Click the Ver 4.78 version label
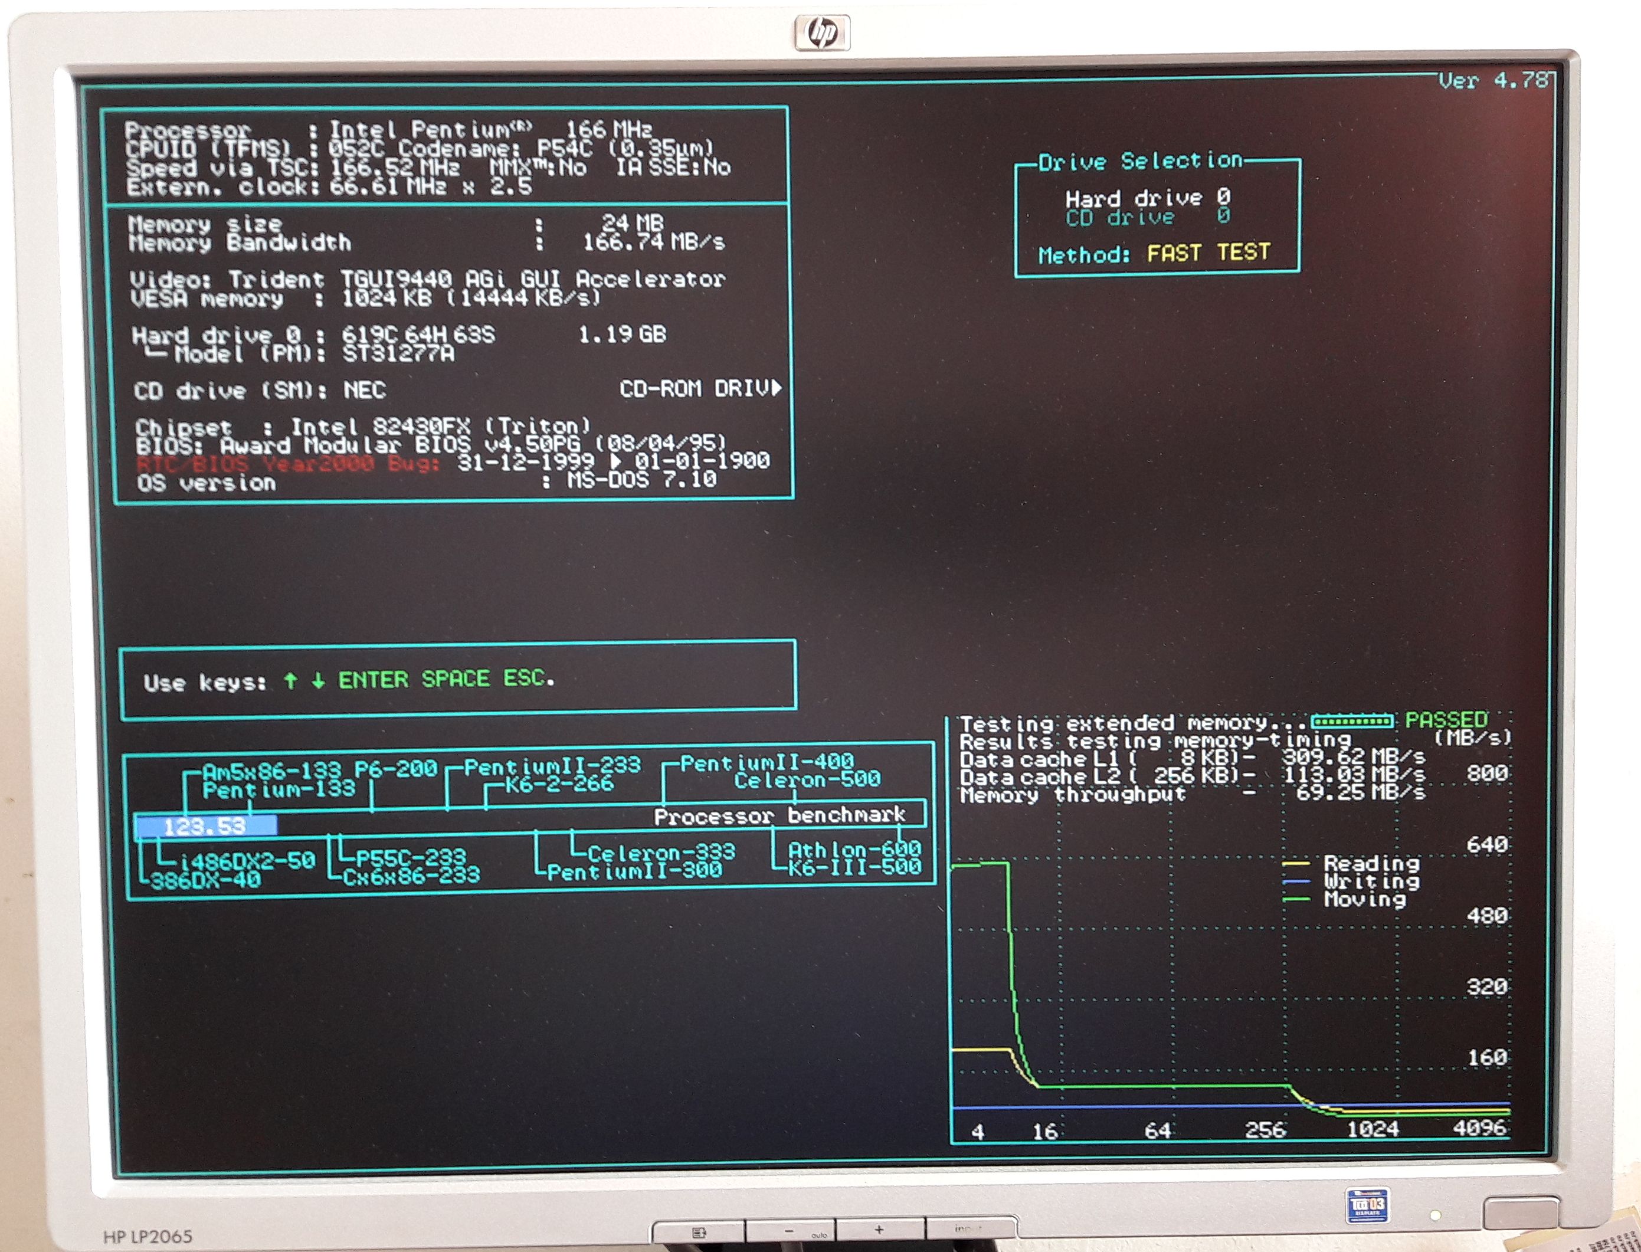This screenshot has height=1252, width=1641. tap(1493, 80)
